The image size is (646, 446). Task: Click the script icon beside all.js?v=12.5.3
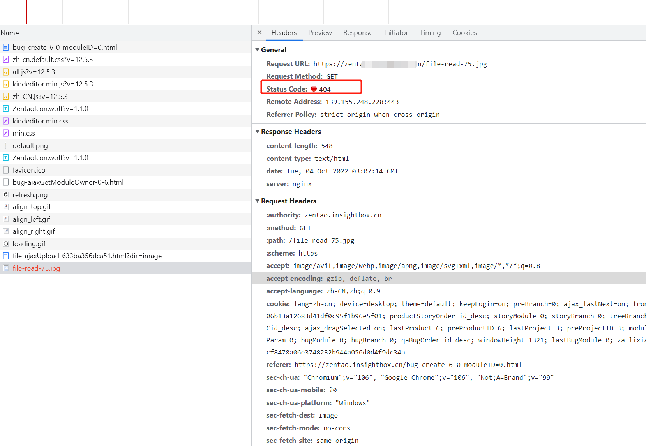6,72
